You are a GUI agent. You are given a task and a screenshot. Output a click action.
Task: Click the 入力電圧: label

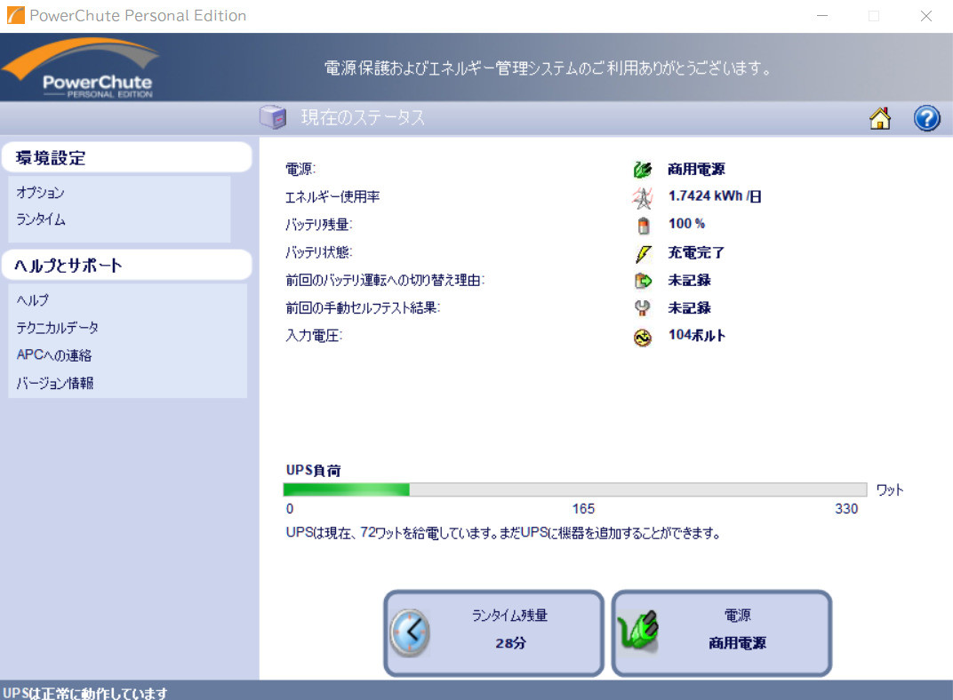click(x=314, y=336)
